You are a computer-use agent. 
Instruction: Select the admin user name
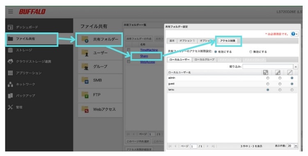click(172, 78)
